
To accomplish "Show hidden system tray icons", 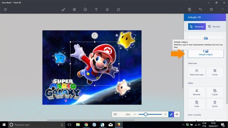I will click(x=183, y=125).
